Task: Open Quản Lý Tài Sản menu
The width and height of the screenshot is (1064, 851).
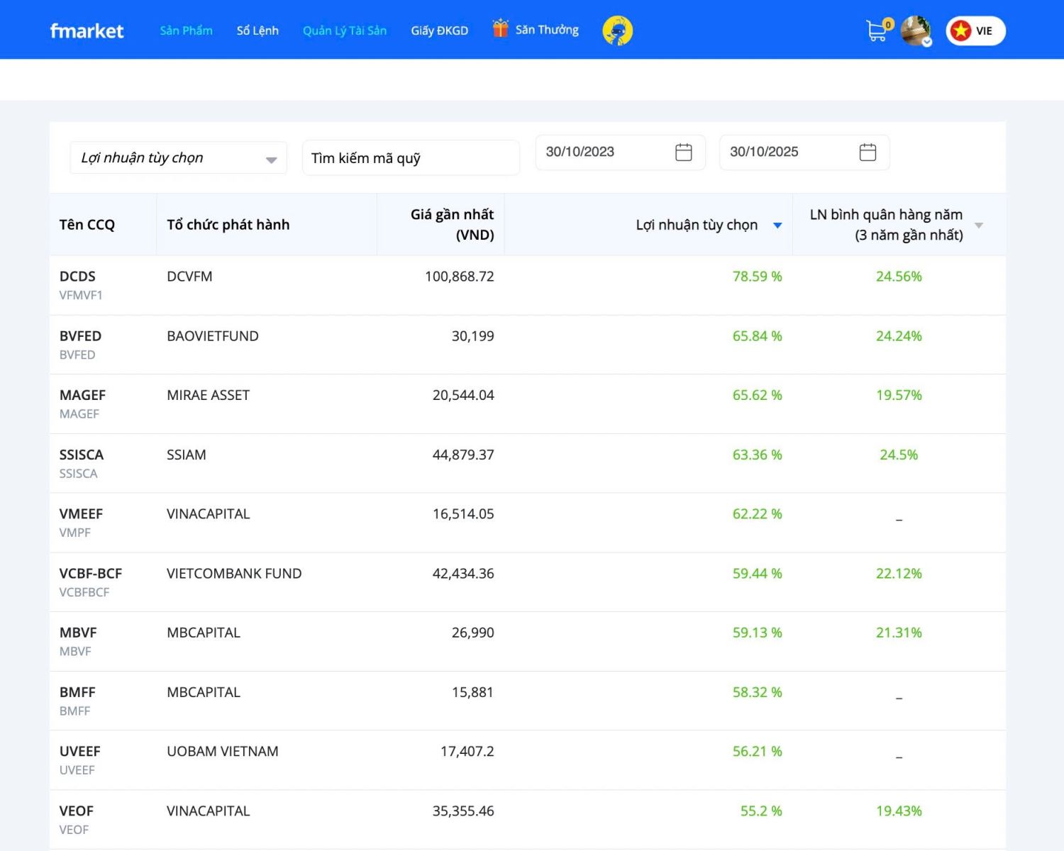Action: (345, 30)
